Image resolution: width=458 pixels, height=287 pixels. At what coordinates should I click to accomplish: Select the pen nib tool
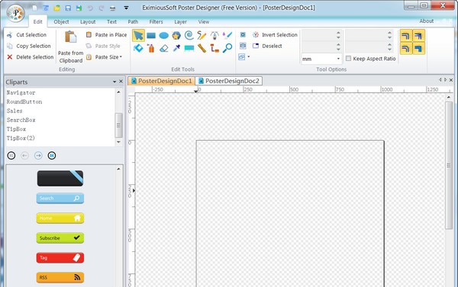[x=214, y=36]
